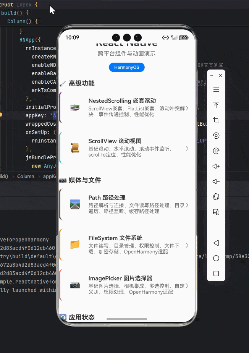Click the RNApp({ code line in editor

pyautogui.click(x=30, y=40)
